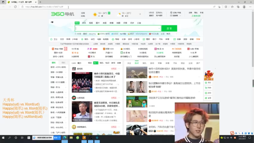Image resolution: width=254 pixels, height=143 pixels.
Task: Click the partly cloudy weather icon
Action: [x=119, y=14]
